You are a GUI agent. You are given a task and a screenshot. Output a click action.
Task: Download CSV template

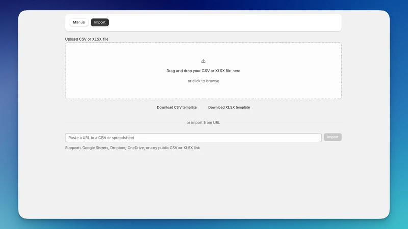pos(176,107)
